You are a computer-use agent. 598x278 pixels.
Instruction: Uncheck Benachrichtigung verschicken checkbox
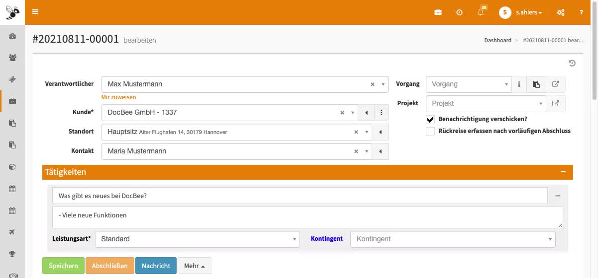(430, 119)
